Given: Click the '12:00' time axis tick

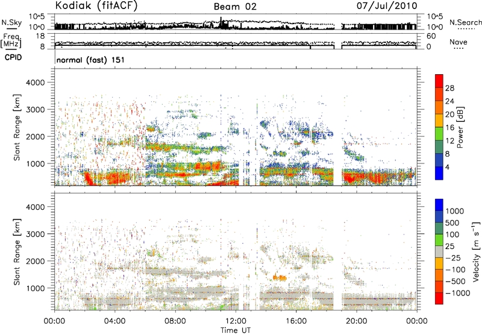Looking at the screenshot, I should 236,321.
